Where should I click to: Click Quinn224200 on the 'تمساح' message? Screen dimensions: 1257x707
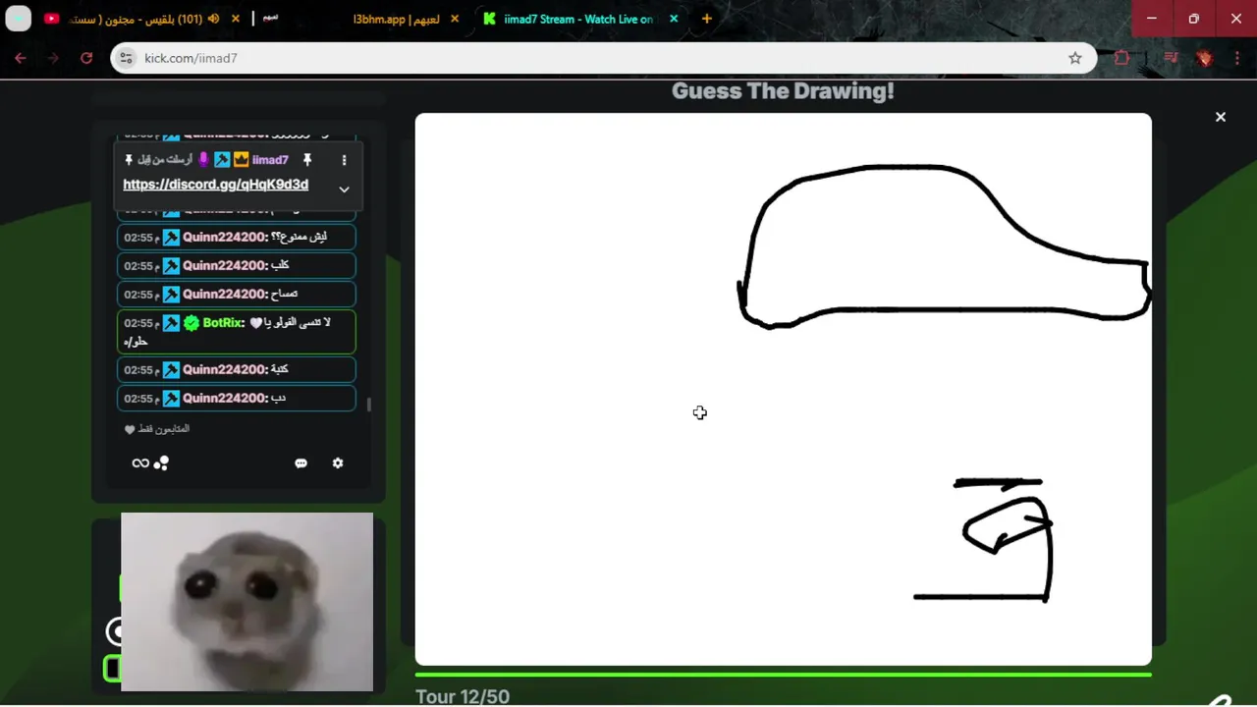pos(225,294)
